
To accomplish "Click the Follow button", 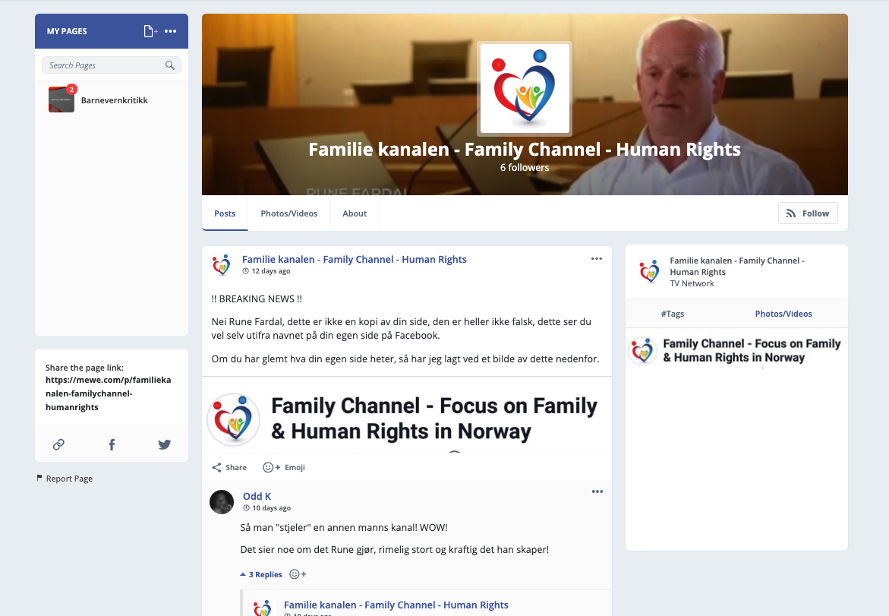I will 808,213.
